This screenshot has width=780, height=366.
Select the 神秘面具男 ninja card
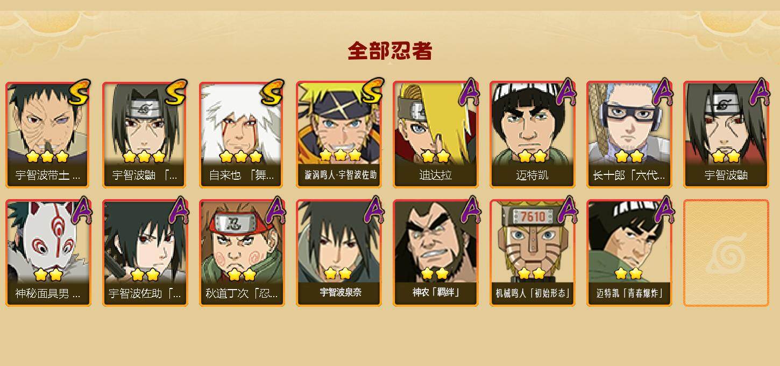(x=48, y=253)
